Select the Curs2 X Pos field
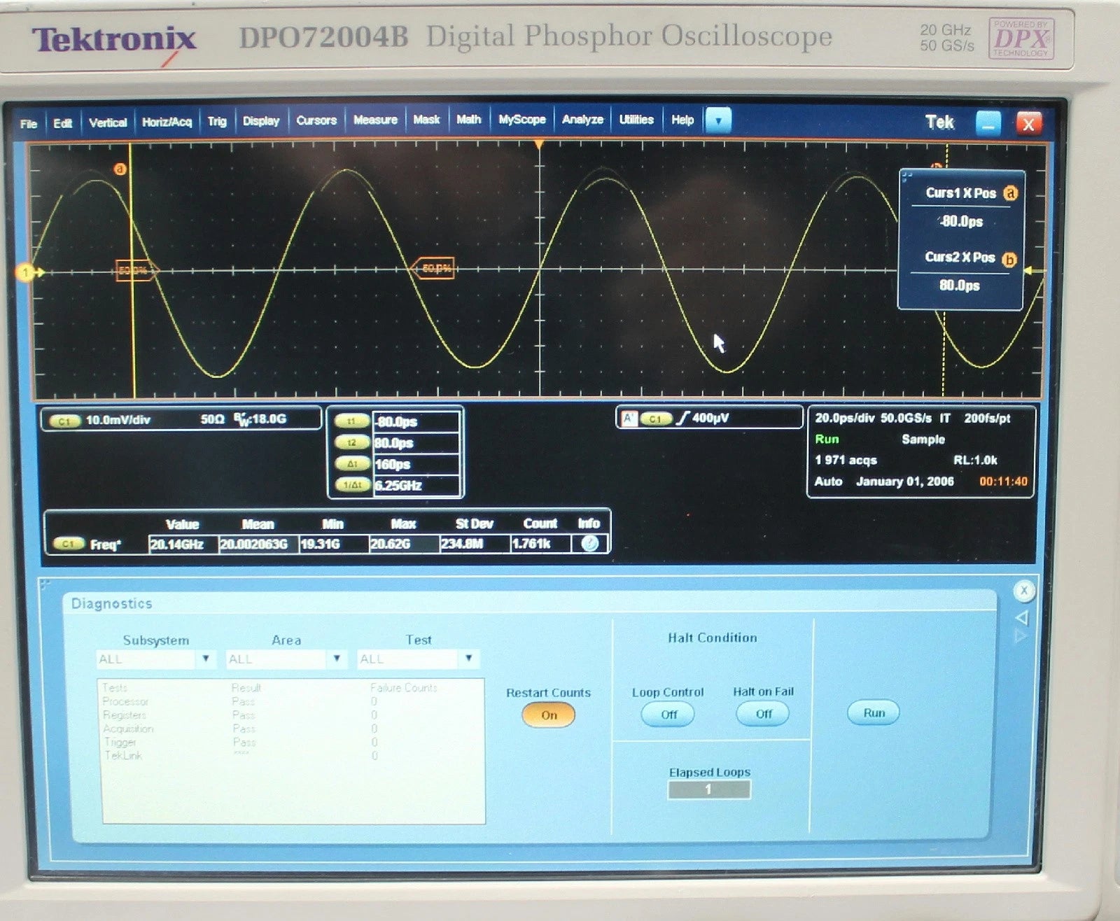The image size is (1120, 921). point(960,286)
